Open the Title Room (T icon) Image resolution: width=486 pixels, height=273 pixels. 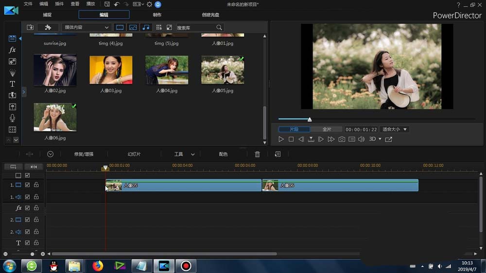(13, 84)
